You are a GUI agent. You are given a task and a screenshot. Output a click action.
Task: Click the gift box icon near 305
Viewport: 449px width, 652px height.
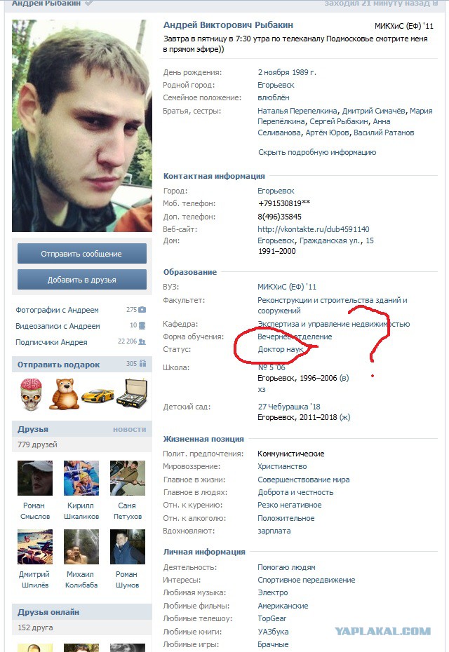(x=142, y=363)
